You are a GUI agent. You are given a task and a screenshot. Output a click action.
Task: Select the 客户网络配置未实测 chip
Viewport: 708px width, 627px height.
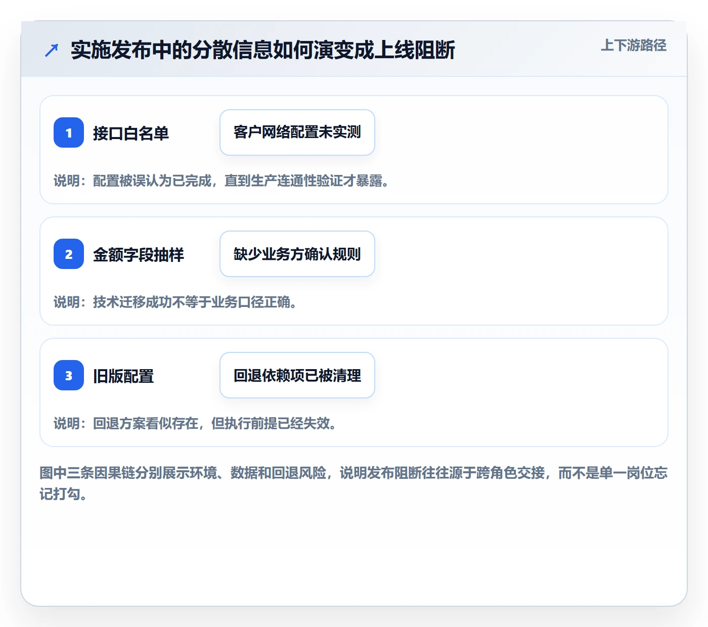pyautogui.click(x=297, y=132)
